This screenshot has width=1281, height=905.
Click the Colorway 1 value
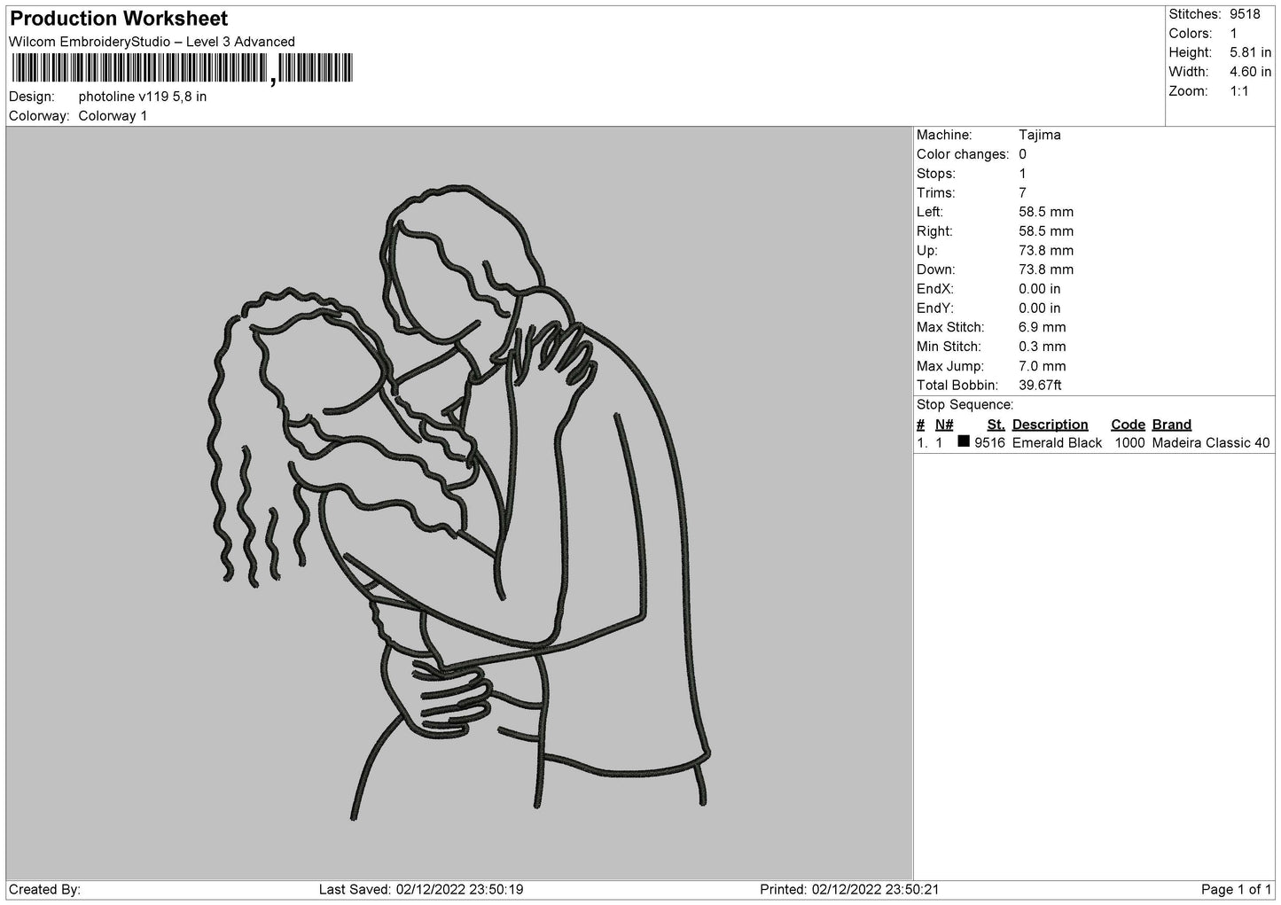pyautogui.click(x=113, y=116)
